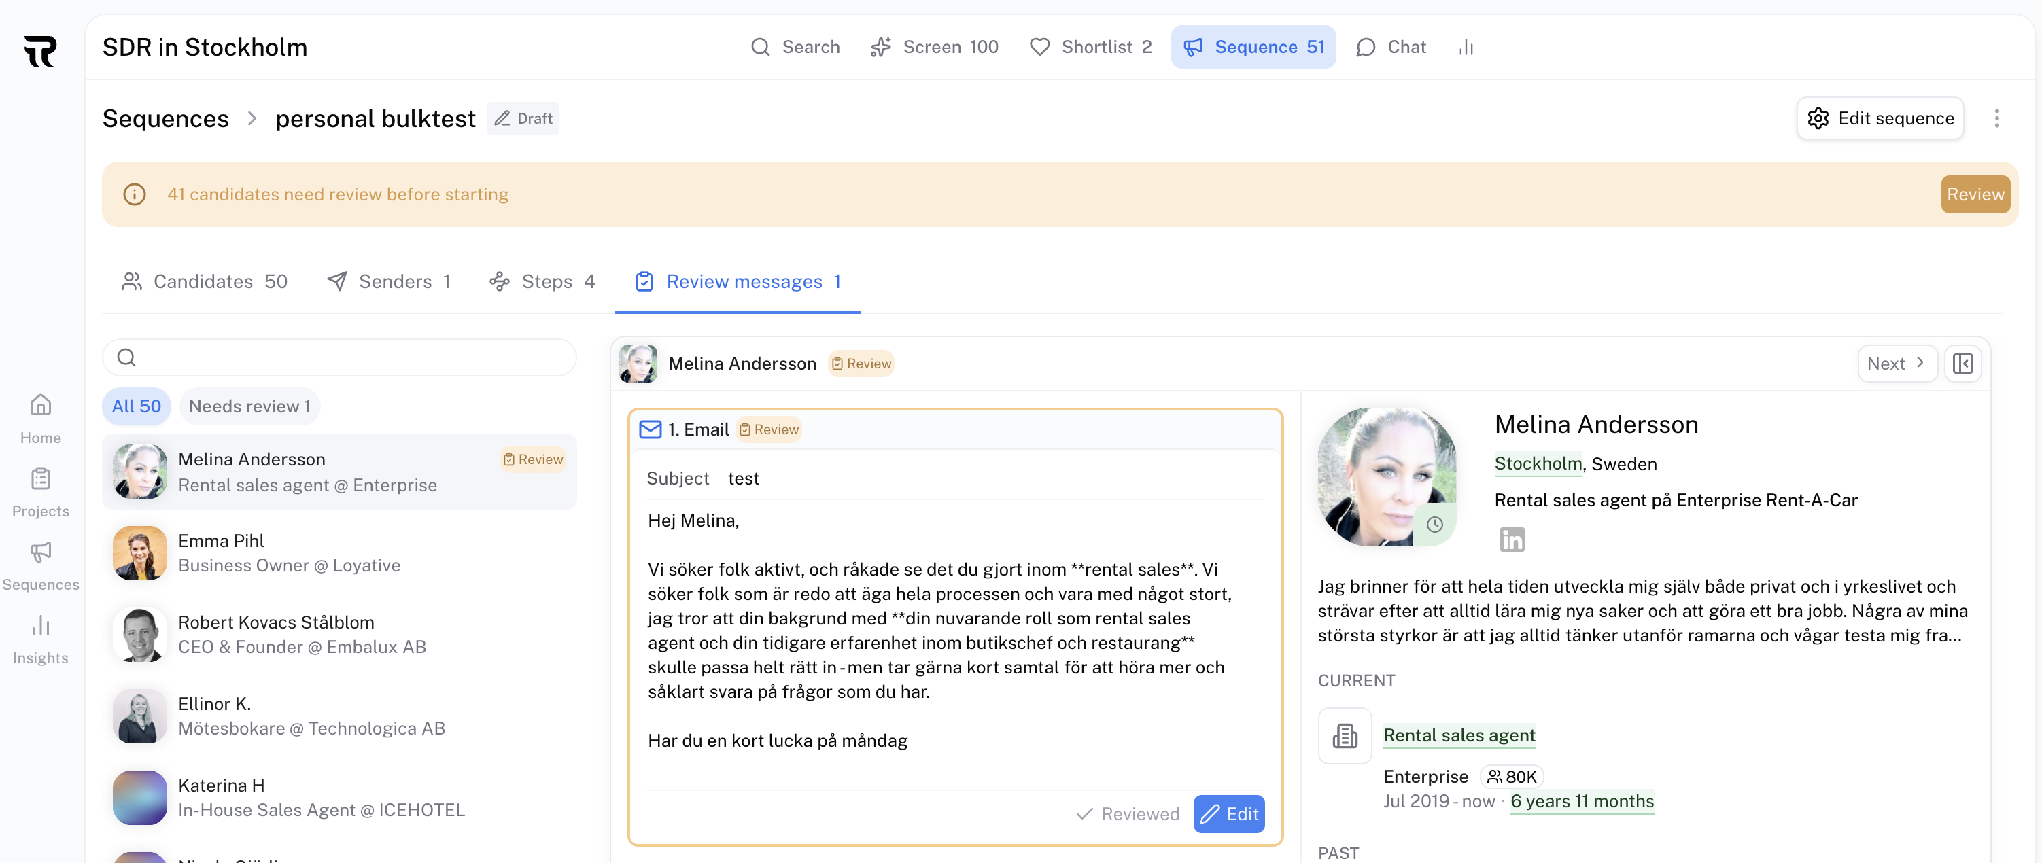Go to Sequences in the sidebar

[x=40, y=566]
